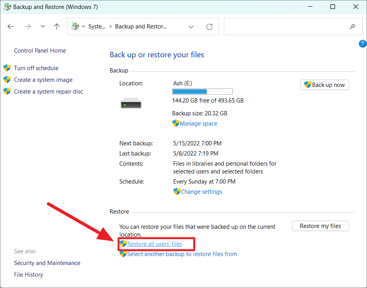
Task: Click the refresh icon in the address bar
Action: [x=209, y=26]
